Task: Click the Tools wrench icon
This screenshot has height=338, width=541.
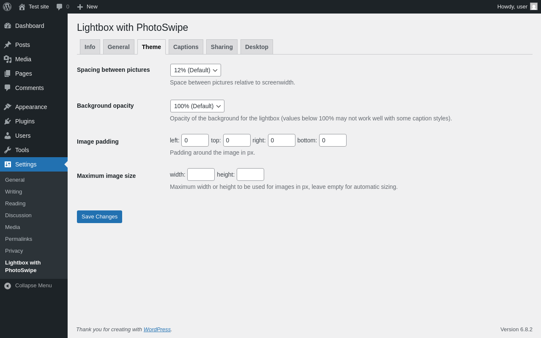Action: point(8,150)
